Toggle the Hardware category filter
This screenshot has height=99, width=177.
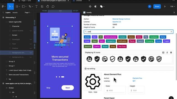point(154,37)
